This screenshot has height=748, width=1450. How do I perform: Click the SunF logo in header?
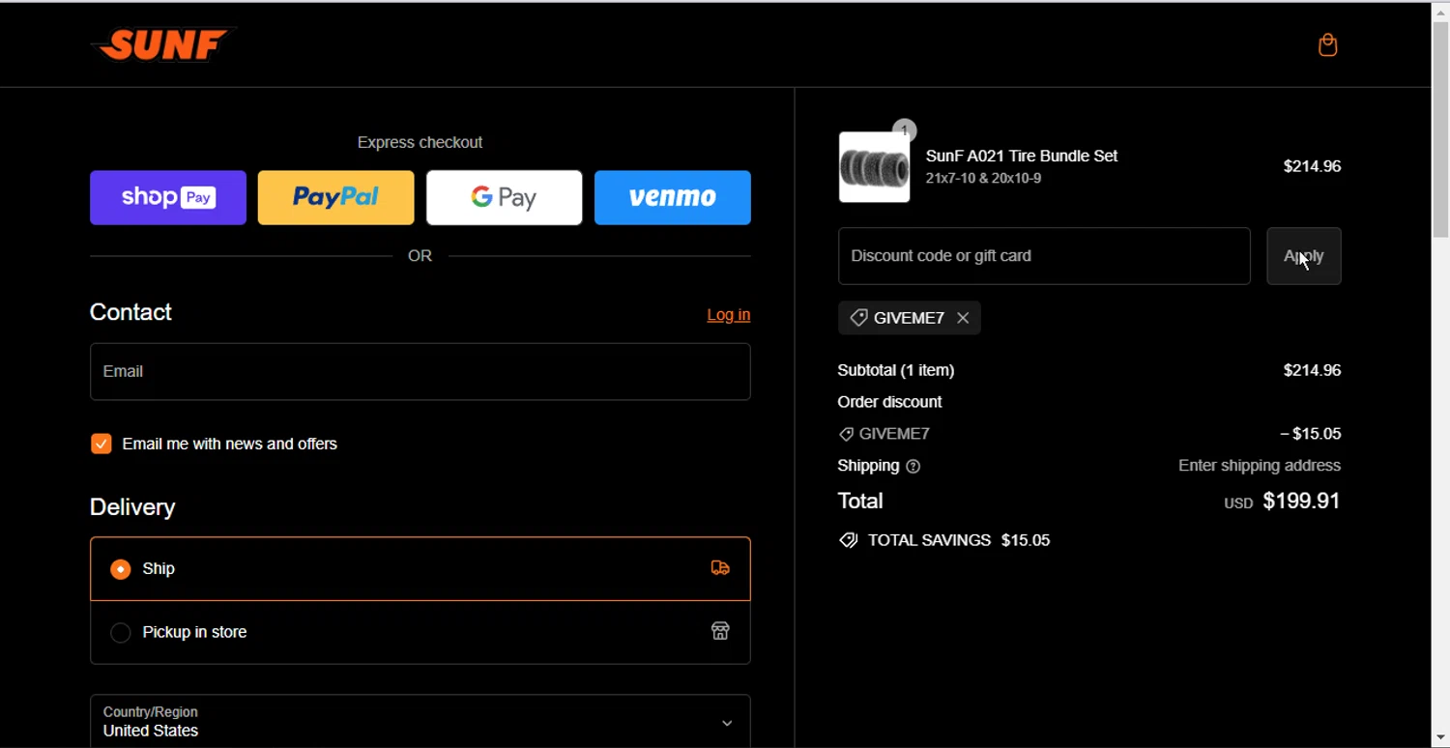163,44
